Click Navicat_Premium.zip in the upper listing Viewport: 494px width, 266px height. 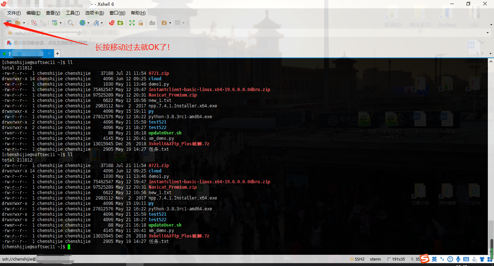(173, 95)
